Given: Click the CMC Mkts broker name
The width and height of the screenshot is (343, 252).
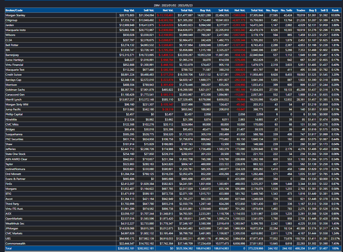Looking at the screenshot, I should pos(12,125).
